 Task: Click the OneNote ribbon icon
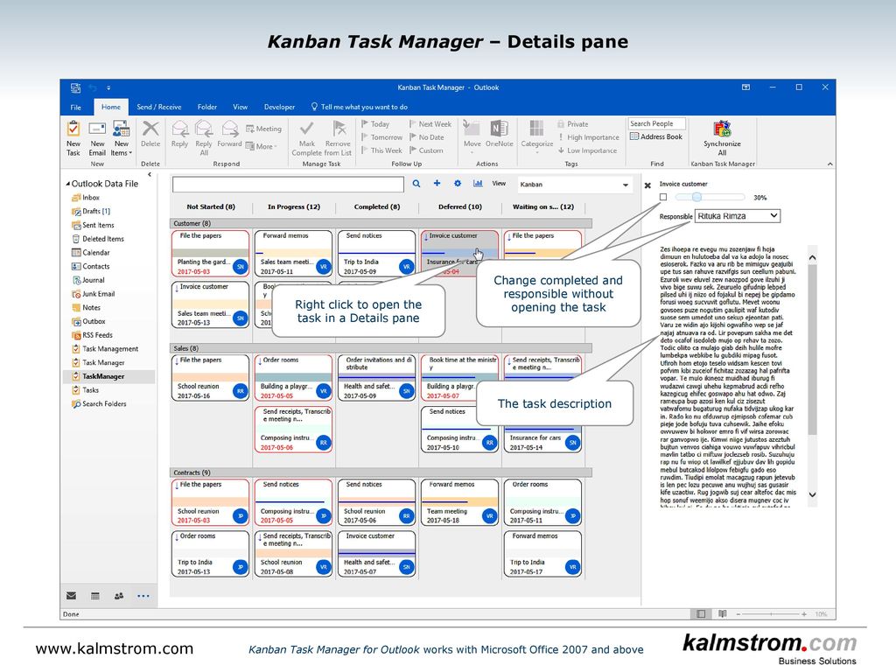pos(500,134)
